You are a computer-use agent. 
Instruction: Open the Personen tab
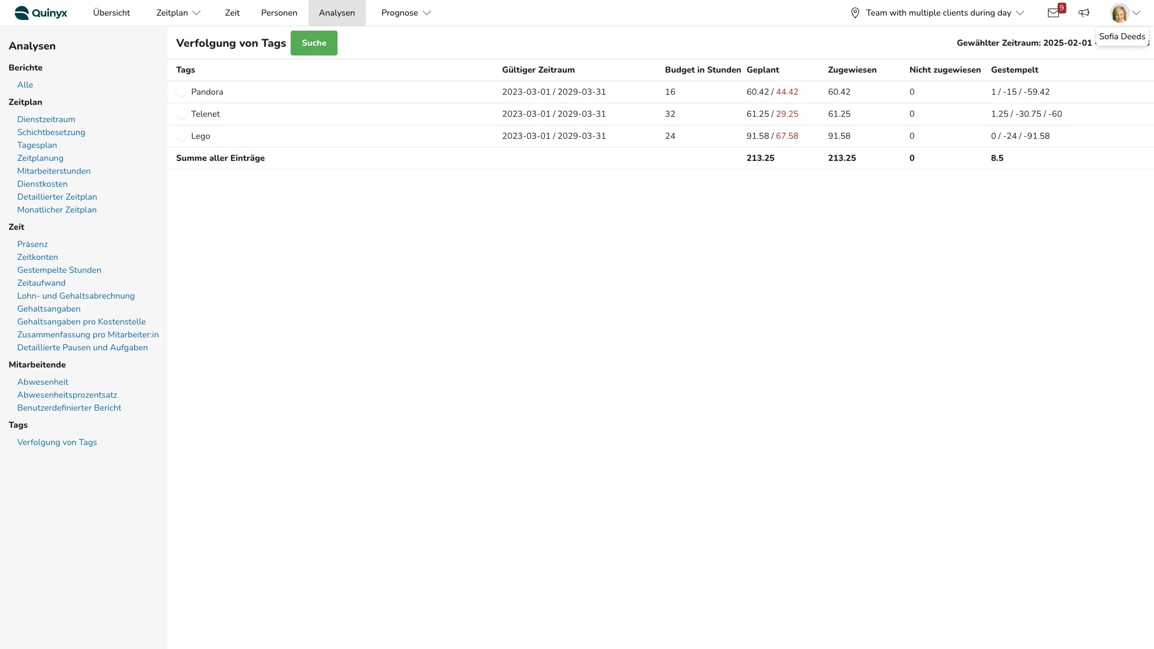tap(279, 13)
